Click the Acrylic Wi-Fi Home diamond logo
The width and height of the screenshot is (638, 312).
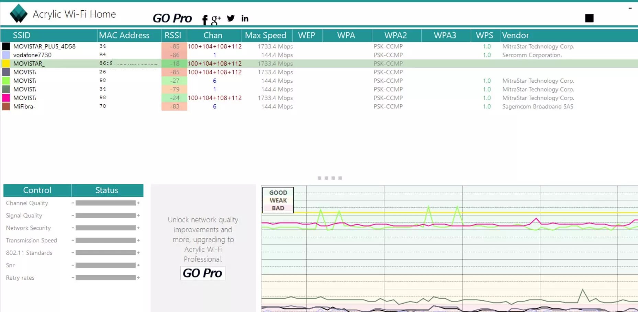[x=19, y=14]
